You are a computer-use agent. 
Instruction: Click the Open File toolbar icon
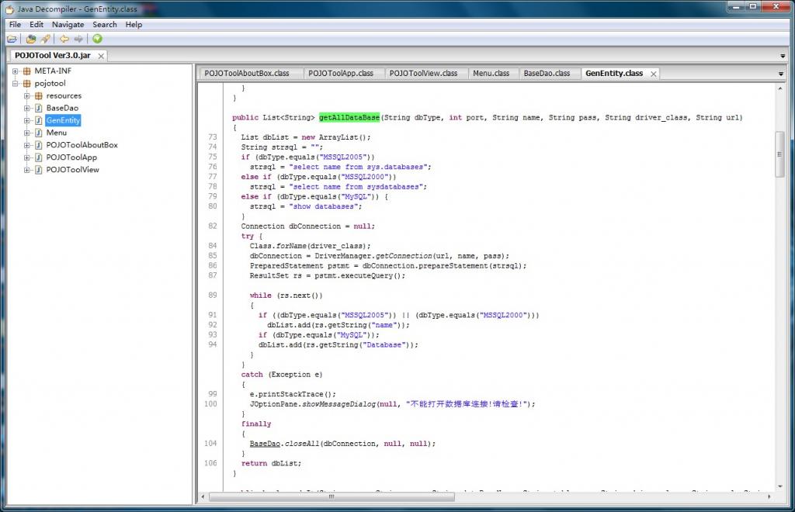(x=12, y=39)
